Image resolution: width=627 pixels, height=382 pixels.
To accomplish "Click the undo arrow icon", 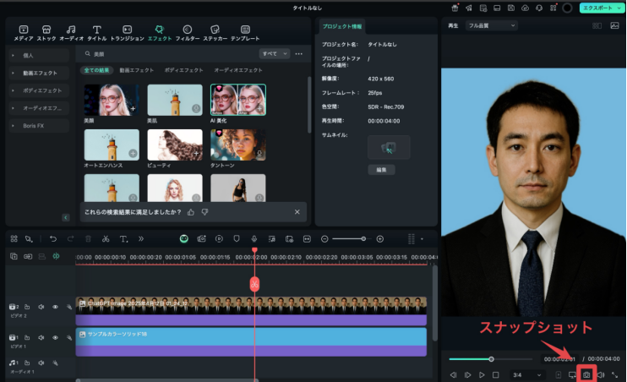I will [x=52, y=239].
